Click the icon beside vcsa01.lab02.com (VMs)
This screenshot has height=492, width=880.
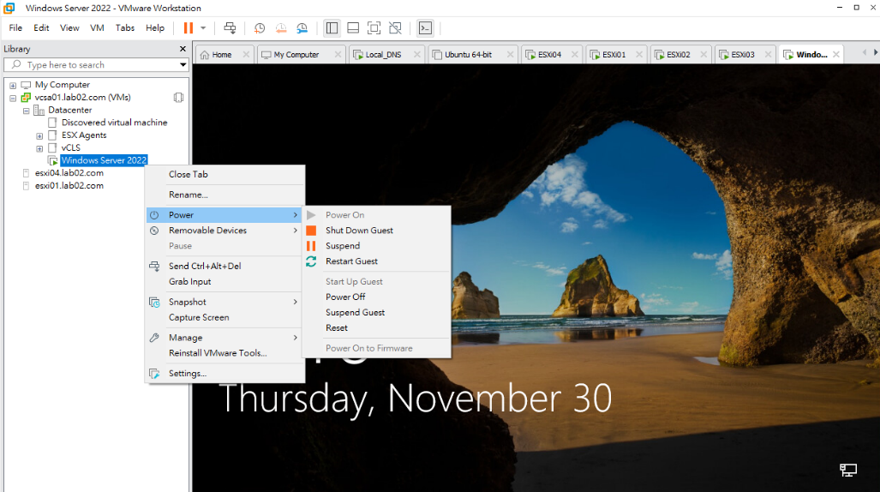click(178, 97)
